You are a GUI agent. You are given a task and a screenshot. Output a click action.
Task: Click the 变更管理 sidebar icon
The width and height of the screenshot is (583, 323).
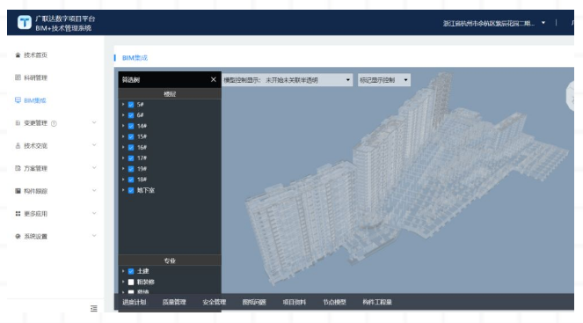tap(18, 123)
